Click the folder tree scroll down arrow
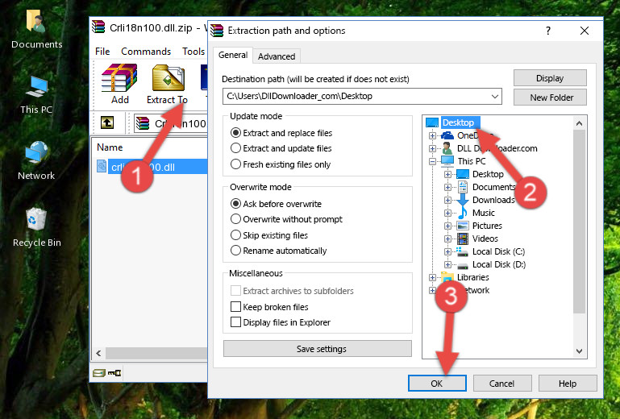The image size is (620, 419). coord(579,351)
